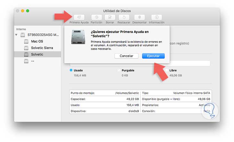Click the Usado legend label
Viewport: 234px width, 142px height.
(78, 71)
